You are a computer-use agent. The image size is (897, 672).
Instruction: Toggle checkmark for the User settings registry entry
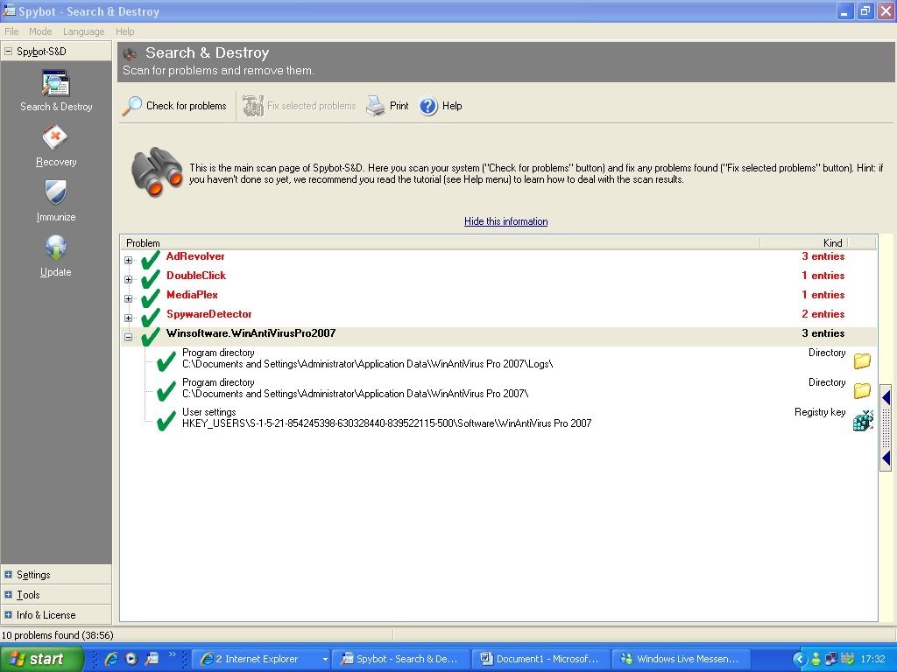point(166,421)
